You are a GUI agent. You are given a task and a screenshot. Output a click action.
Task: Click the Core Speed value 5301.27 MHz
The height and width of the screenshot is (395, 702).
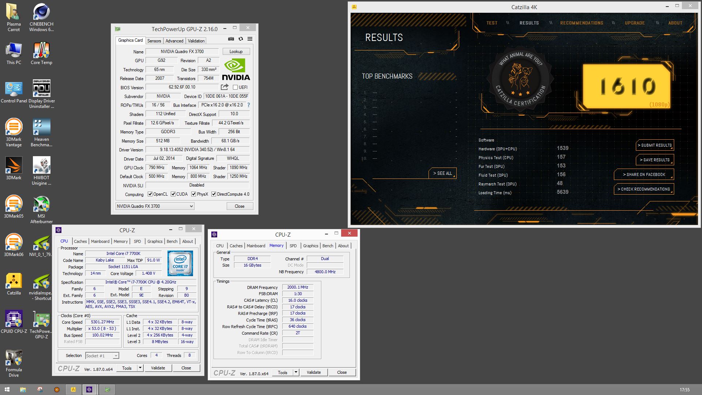point(103,322)
